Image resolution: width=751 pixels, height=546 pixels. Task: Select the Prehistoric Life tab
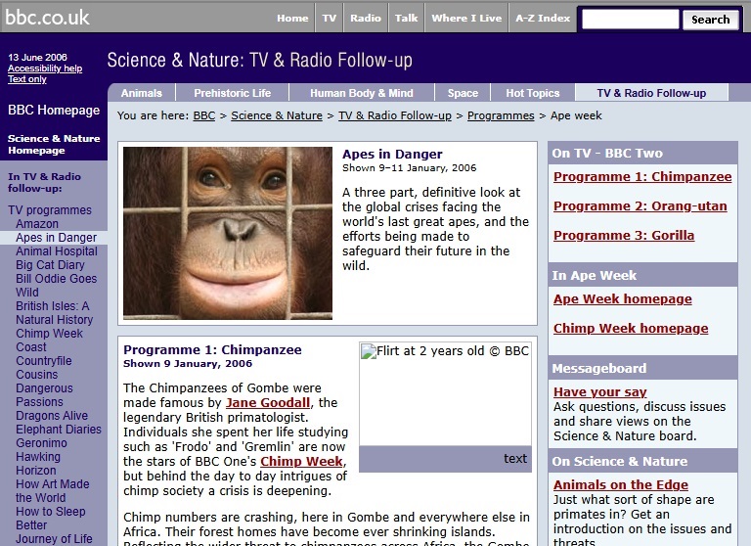pos(233,93)
